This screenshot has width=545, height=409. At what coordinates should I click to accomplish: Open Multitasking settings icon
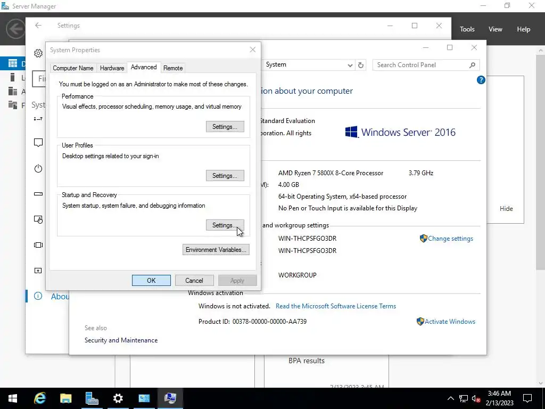tap(38, 245)
